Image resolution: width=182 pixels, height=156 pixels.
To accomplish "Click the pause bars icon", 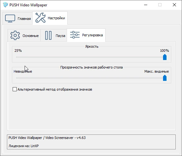I will pos(48,35).
